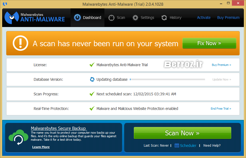Image resolution: width=246 pixels, height=158 pixels.
Task: Click the Need Help? link
Action: point(212,146)
